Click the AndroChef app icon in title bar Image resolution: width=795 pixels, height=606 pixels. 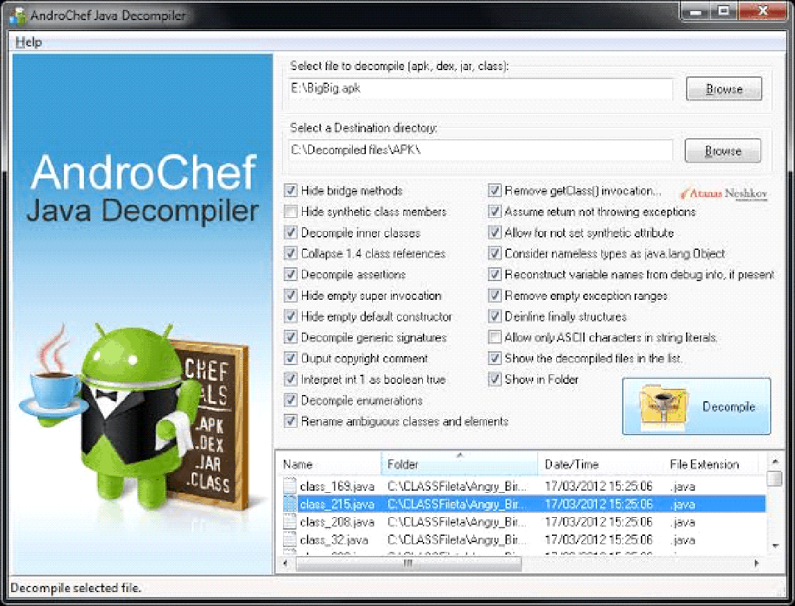point(18,16)
